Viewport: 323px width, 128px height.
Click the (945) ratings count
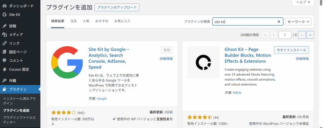pos(81,113)
